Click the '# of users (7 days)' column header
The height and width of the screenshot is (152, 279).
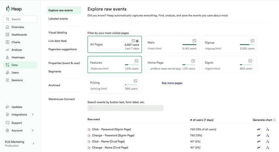click(x=202, y=120)
